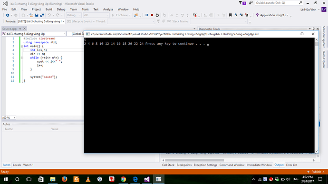Click the Break All pause icon
The width and height of the screenshot is (328, 184).
click(146, 15)
